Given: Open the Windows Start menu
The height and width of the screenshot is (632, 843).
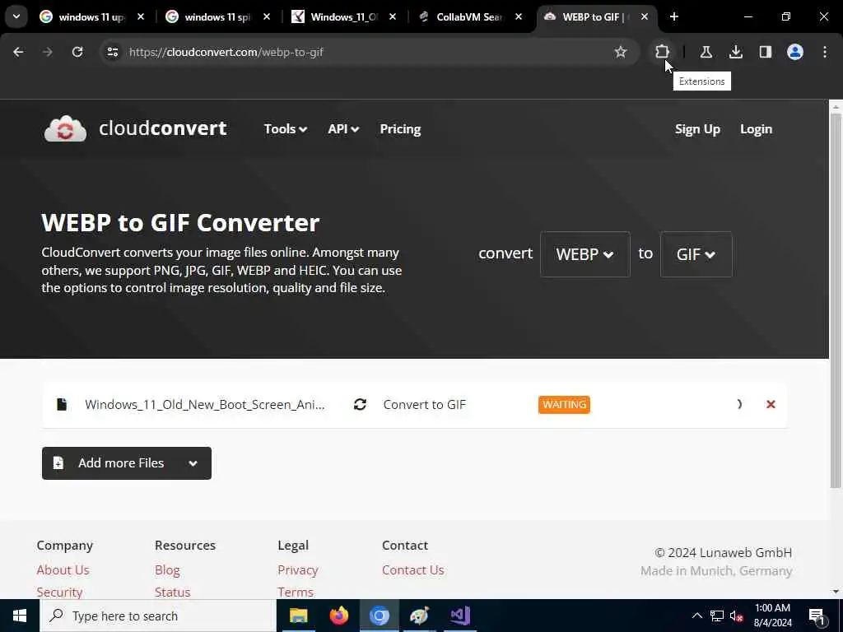Looking at the screenshot, I should point(20,616).
